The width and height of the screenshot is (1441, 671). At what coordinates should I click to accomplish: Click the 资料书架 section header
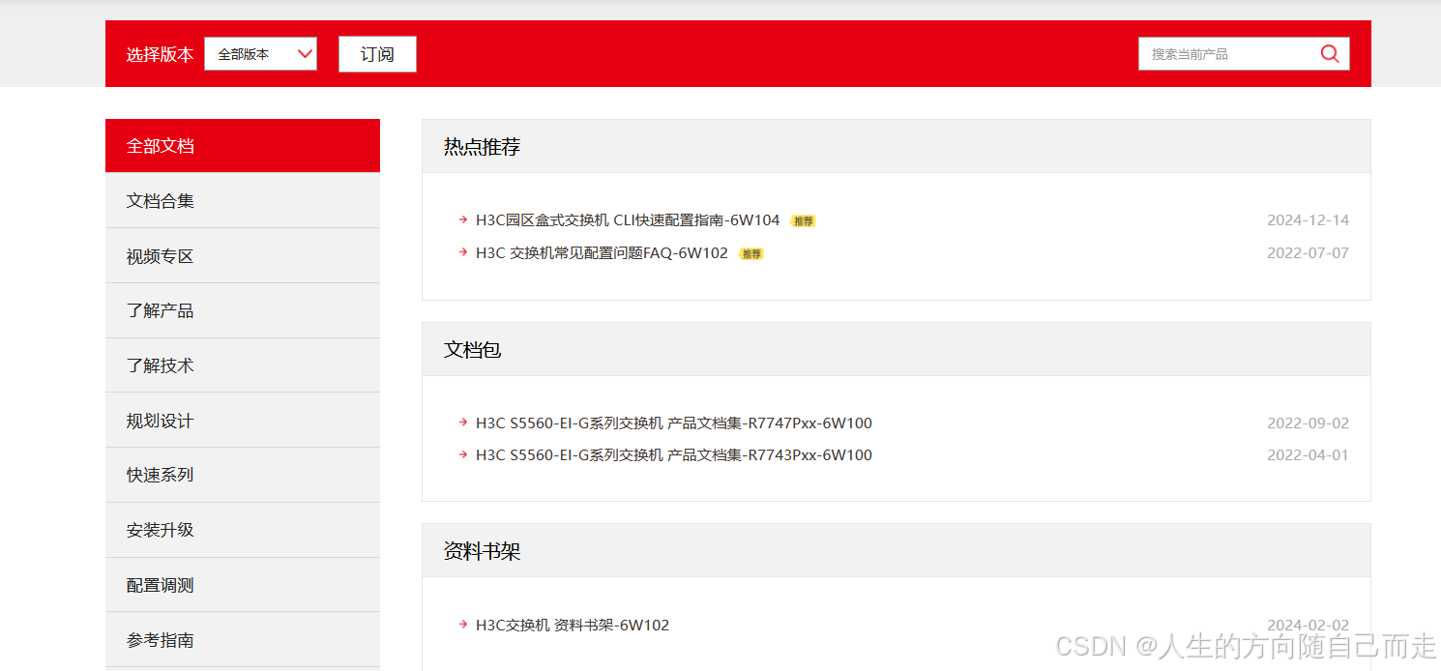coord(897,551)
